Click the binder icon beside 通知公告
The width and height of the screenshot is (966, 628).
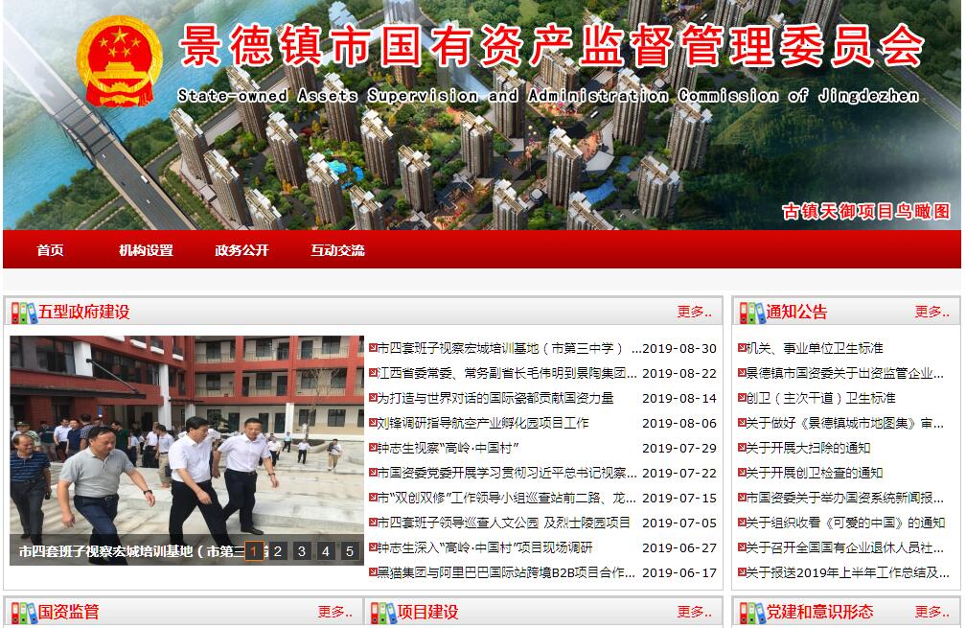pos(750,313)
